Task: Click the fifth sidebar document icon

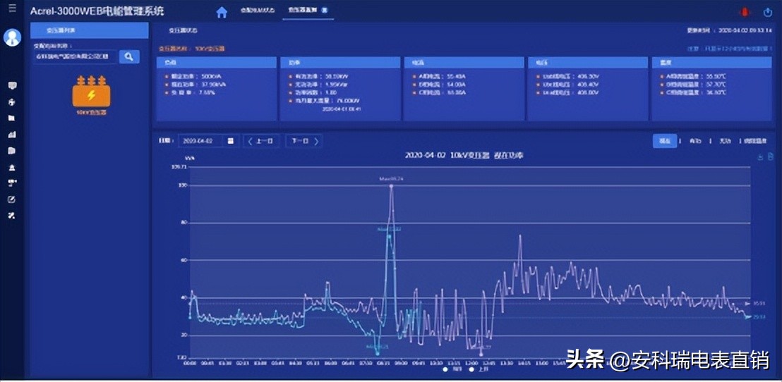Action: 12,150
